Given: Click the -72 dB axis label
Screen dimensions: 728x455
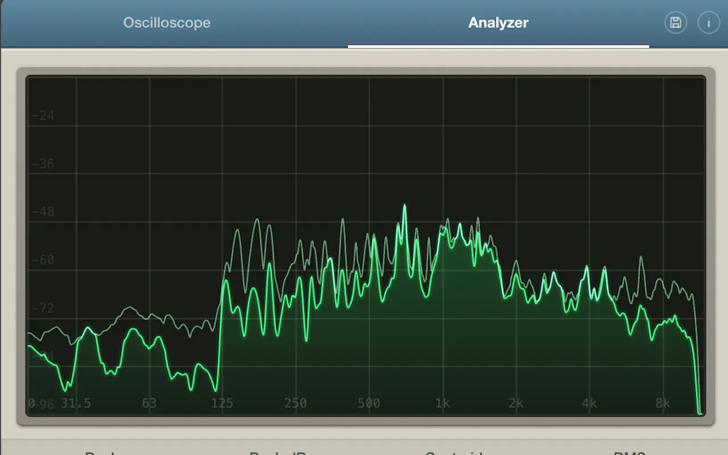Looking at the screenshot, I should [43, 308].
